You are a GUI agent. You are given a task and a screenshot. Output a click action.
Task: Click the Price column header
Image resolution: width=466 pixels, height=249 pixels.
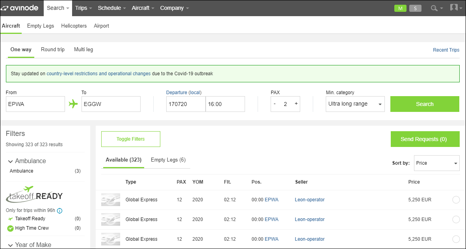click(414, 182)
